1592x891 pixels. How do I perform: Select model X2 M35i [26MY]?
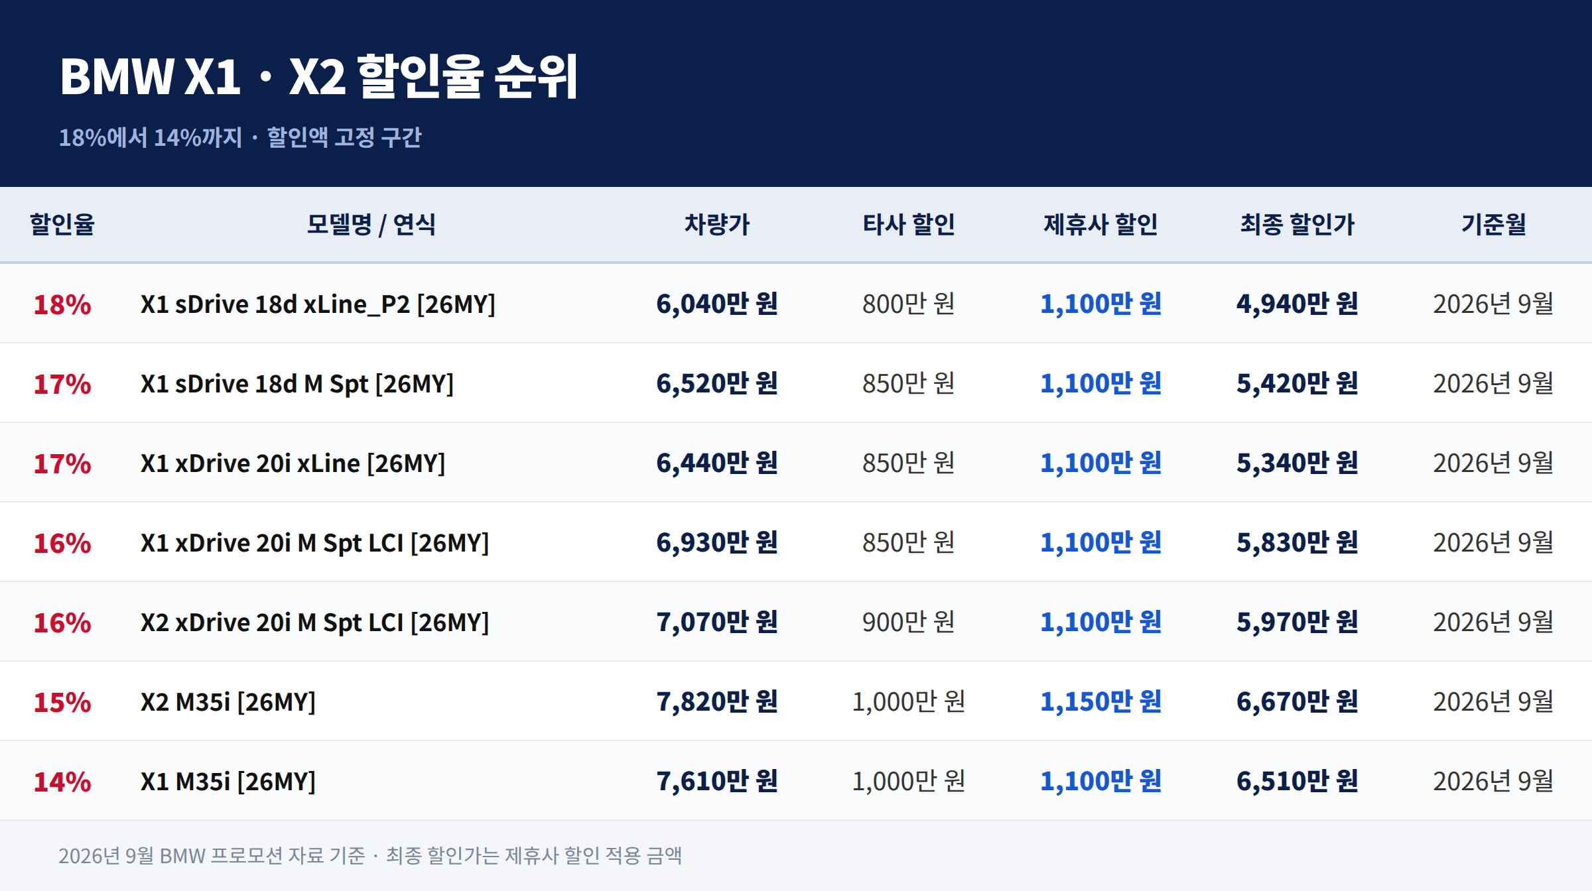pyautogui.click(x=228, y=702)
